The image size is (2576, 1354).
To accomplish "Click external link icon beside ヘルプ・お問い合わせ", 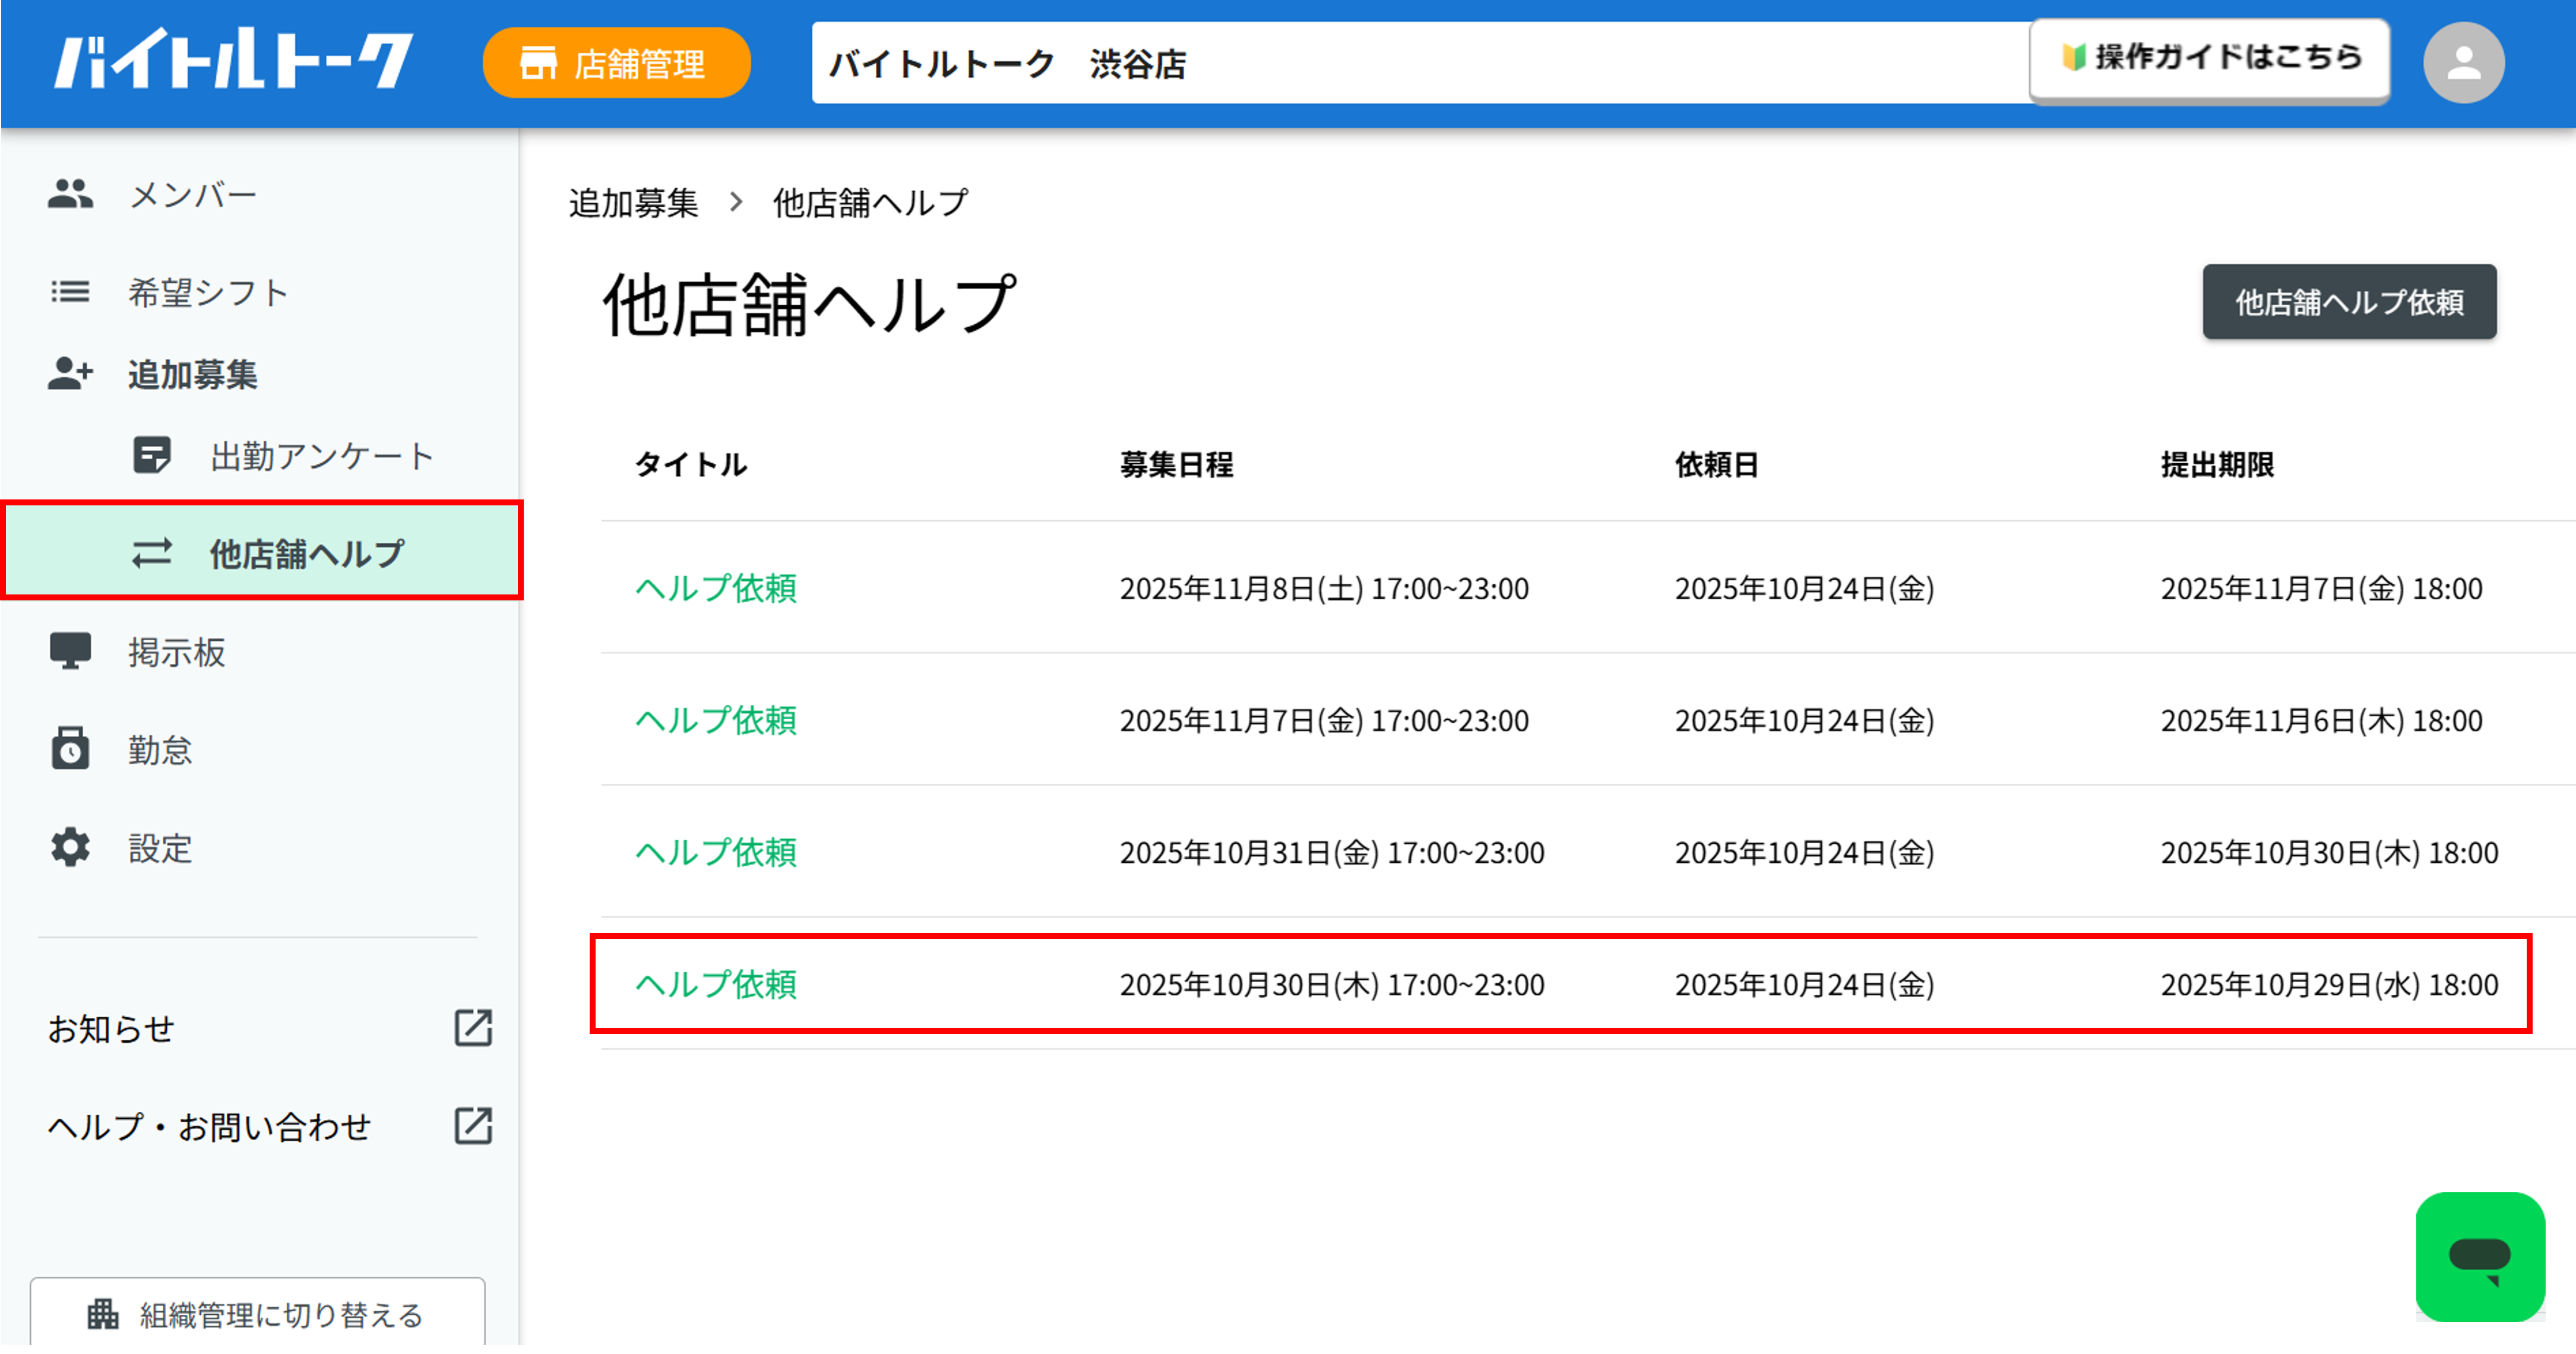I will pos(473,1126).
